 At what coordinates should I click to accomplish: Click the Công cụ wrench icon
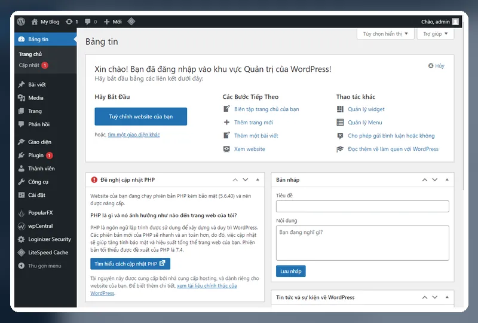(x=22, y=182)
